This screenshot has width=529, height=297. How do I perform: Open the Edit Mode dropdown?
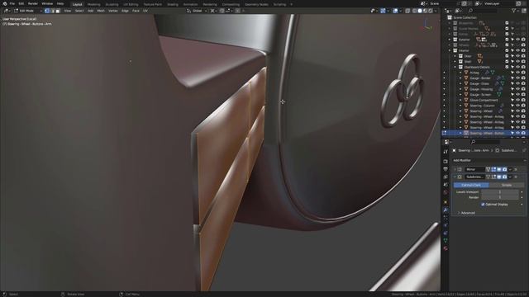pyautogui.click(x=27, y=11)
